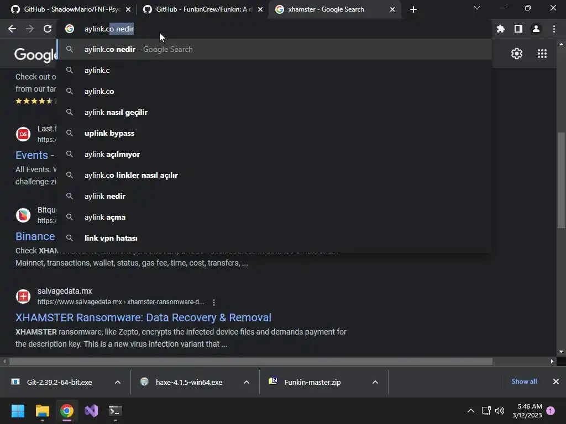Open the Windows Start menu

coord(18,411)
